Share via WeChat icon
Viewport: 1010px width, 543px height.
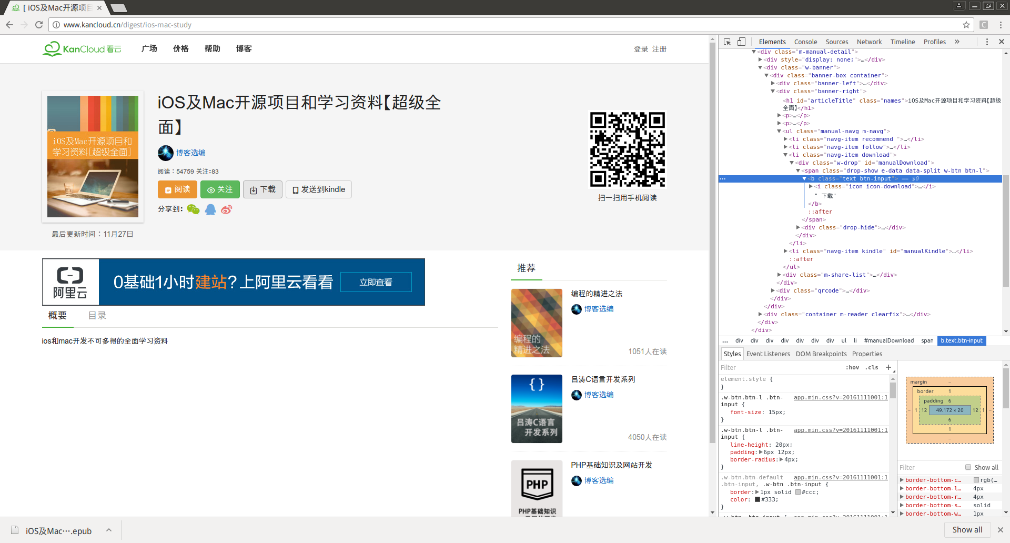[193, 209]
